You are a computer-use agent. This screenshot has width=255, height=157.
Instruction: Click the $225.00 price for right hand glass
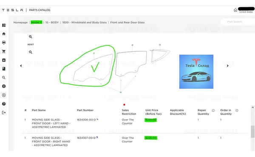[x=151, y=138]
